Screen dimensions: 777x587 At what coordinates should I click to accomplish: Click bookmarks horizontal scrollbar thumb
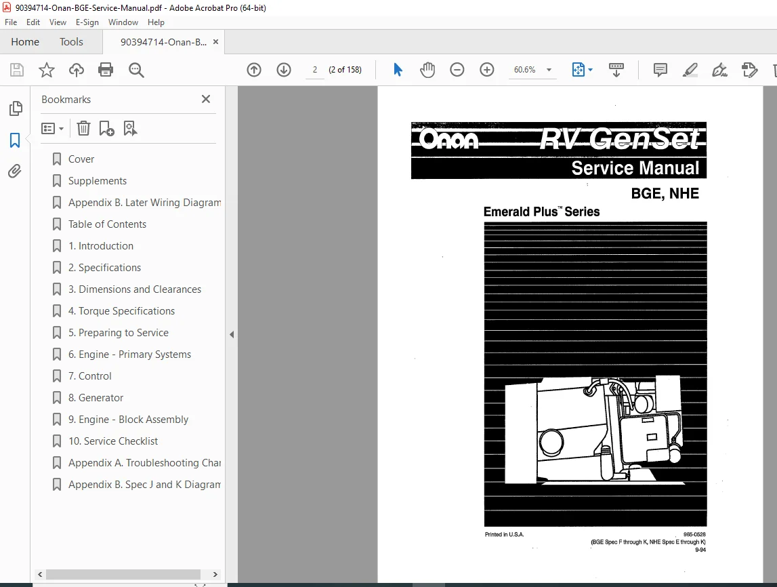tap(123, 574)
